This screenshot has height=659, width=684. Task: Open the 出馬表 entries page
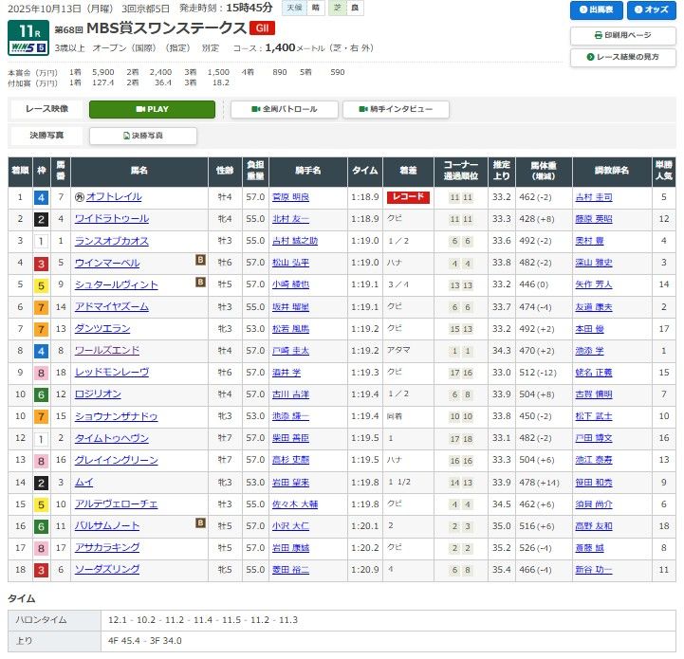pos(596,9)
